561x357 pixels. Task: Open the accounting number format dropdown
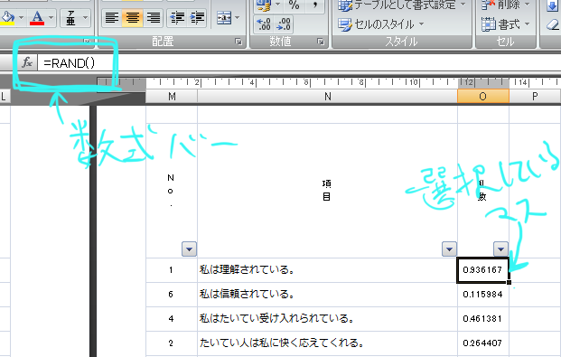277,5
